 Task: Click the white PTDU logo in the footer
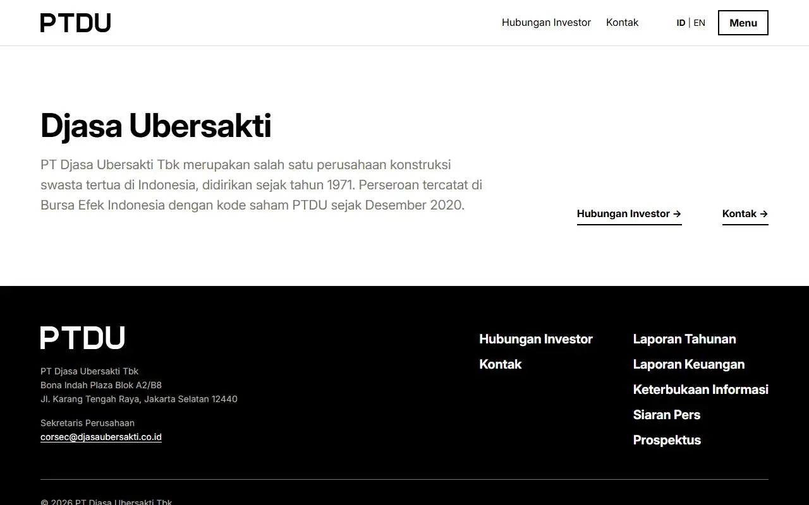tap(83, 338)
